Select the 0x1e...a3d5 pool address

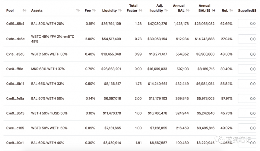(x=15, y=54)
